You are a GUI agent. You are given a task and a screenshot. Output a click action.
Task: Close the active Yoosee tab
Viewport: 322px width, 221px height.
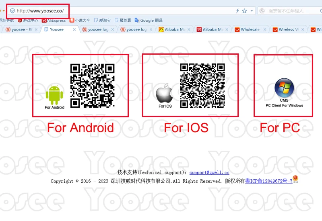pyautogui.click(x=74, y=29)
